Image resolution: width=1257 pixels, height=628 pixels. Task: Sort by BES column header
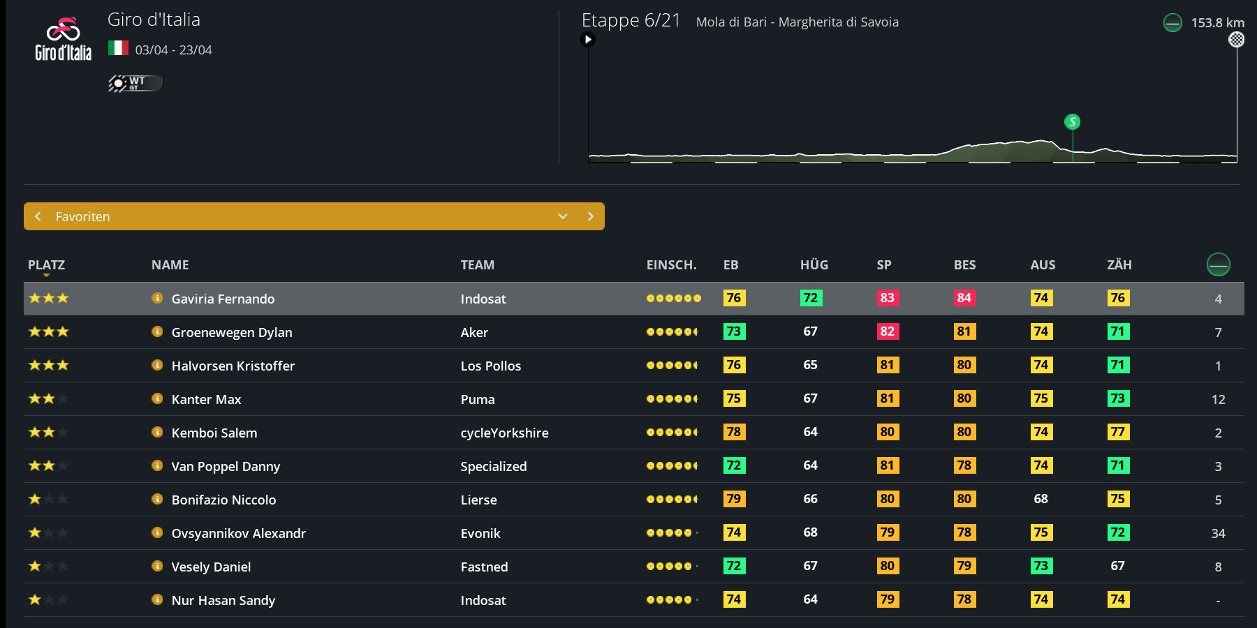tap(964, 265)
